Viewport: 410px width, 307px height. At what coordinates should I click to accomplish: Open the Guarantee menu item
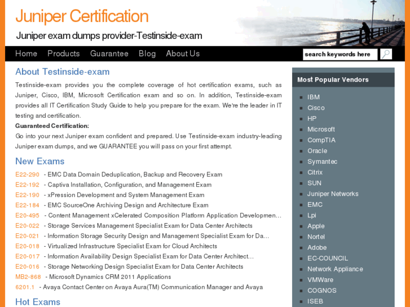pyautogui.click(x=109, y=54)
